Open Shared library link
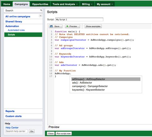The image size is (152, 137). tap(14, 21)
